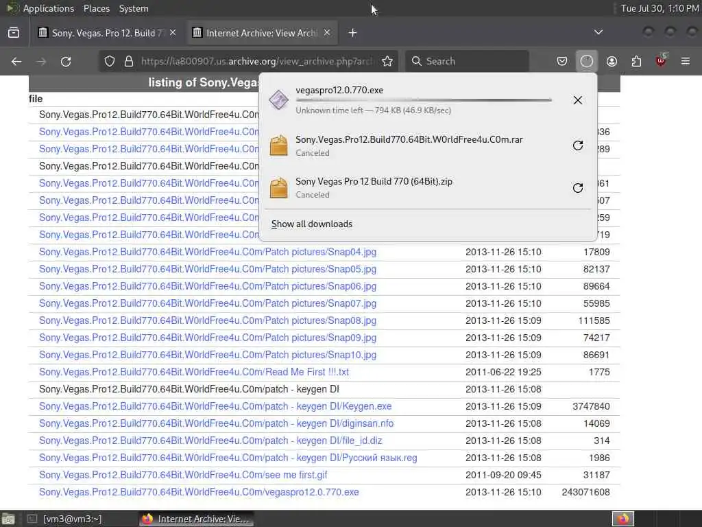View site security lock information

[129, 61]
